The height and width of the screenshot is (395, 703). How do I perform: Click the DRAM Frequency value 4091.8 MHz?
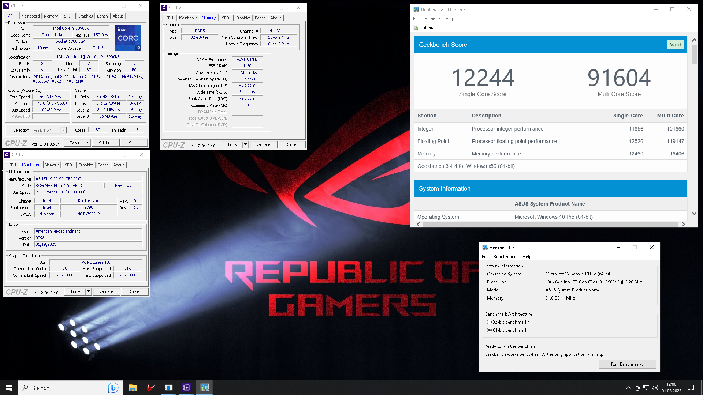(x=247, y=59)
